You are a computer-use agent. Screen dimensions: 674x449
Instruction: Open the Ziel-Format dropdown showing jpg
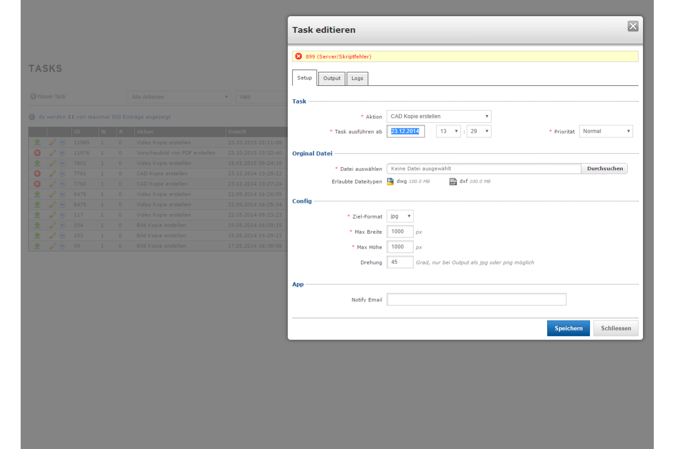click(x=400, y=216)
